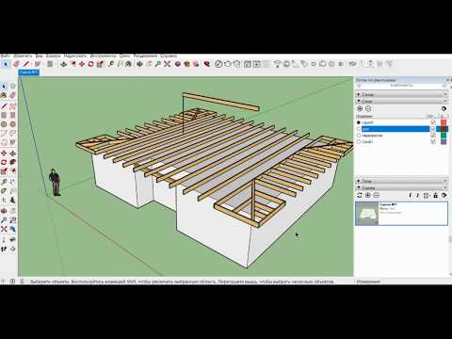Select the Freehand tool in left toolbar

(12, 106)
